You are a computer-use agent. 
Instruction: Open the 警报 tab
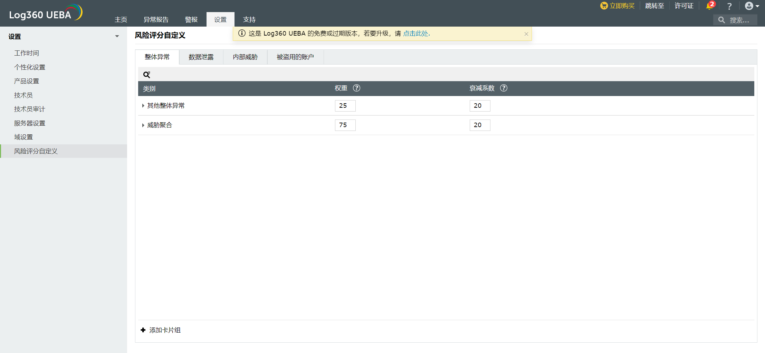point(191,20)
